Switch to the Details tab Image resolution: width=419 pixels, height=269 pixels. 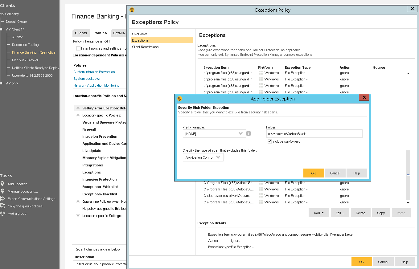pos(119,33)
